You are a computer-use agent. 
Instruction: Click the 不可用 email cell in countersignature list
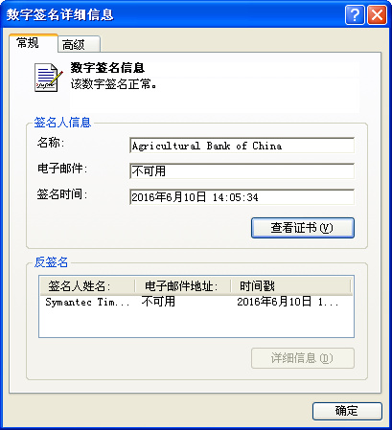(x=158, y=302)
